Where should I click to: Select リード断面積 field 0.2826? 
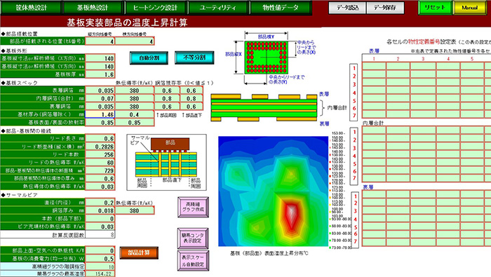click(100, 147)
